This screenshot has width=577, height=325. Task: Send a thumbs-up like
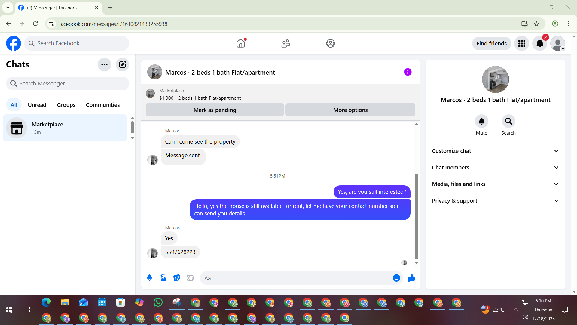click(411, 278)
